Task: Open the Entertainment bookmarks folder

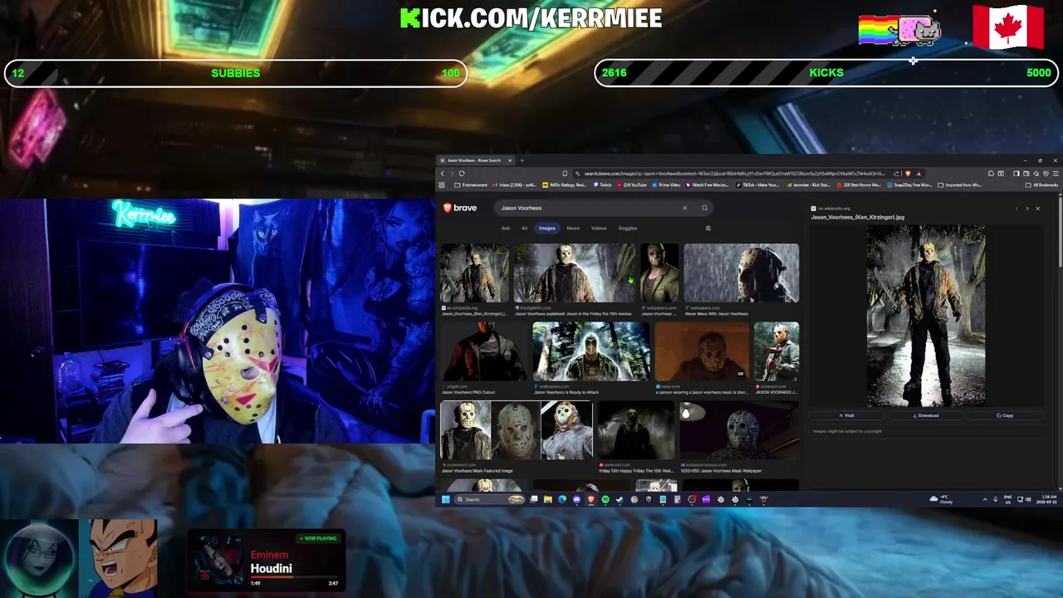Action: 471,184
